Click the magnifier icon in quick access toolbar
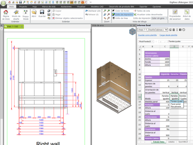The image size is (193, 145). [x=24, y=2]
